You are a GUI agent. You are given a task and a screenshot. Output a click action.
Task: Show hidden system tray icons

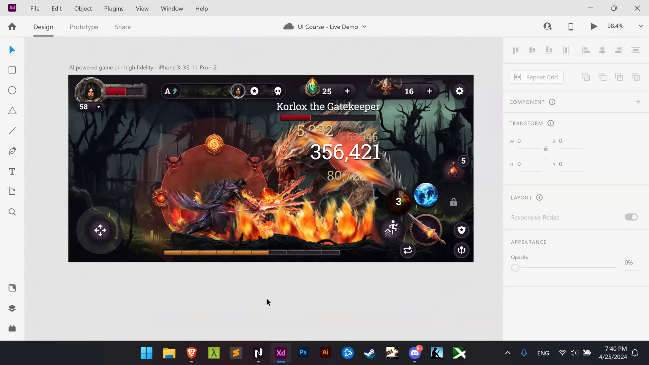coord(508,353)
